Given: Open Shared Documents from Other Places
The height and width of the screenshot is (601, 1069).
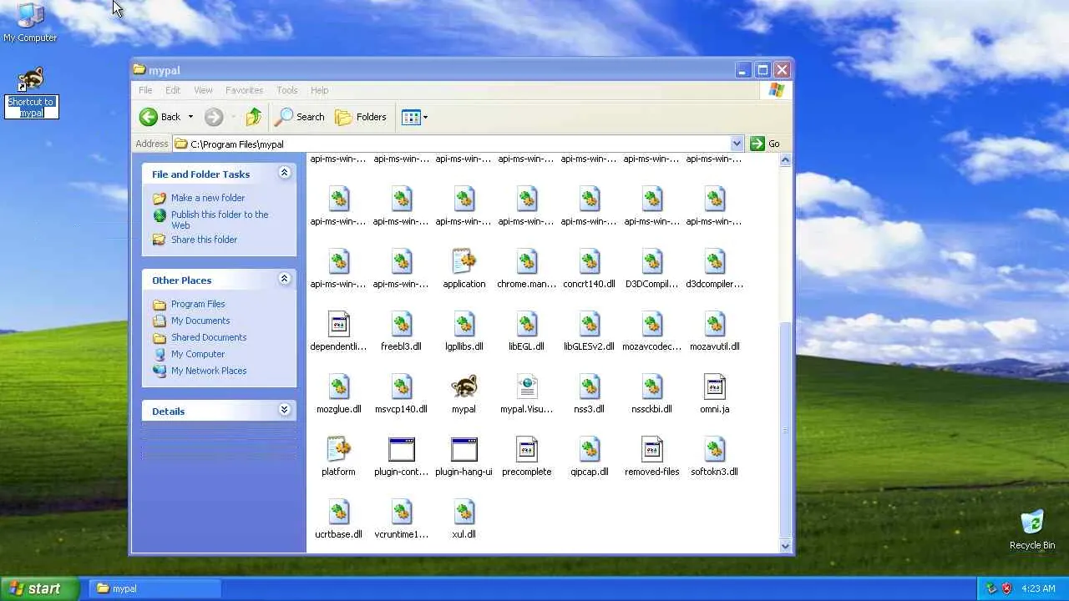Looking at the screenshot, I should click(209, 337).
